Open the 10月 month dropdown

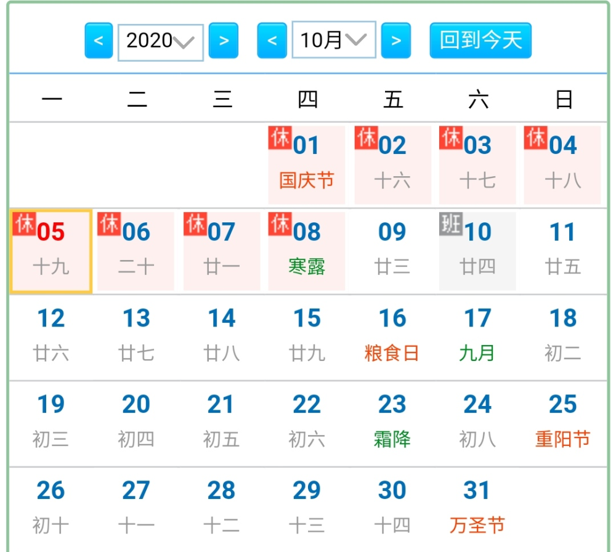[x=333, y=41]
